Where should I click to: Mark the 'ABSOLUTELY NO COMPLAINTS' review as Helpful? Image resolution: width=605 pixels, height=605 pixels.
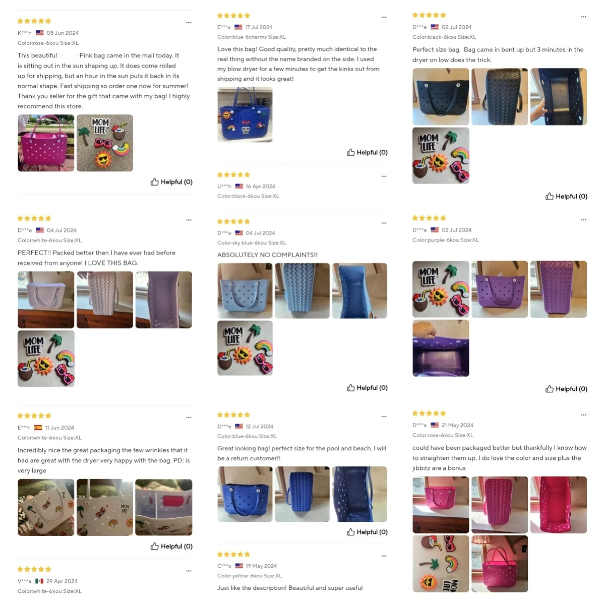click(367, 388)
